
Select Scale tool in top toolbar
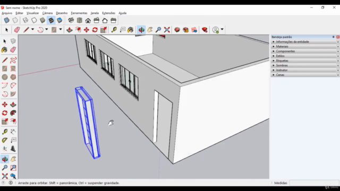click(104, 30)
